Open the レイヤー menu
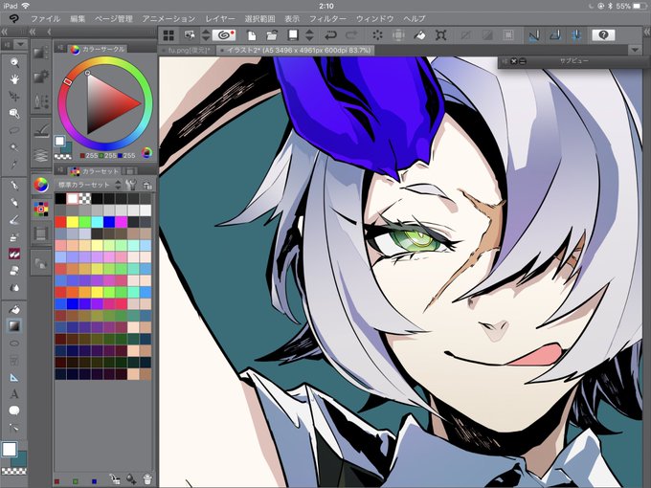This screenshot has height=488, width=651. click(220, 19)
